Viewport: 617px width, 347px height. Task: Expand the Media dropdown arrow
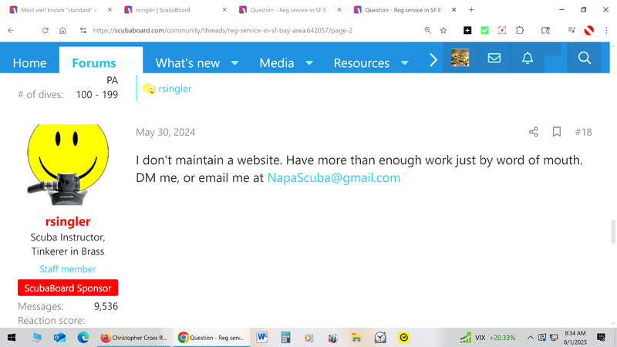[308, 62]
